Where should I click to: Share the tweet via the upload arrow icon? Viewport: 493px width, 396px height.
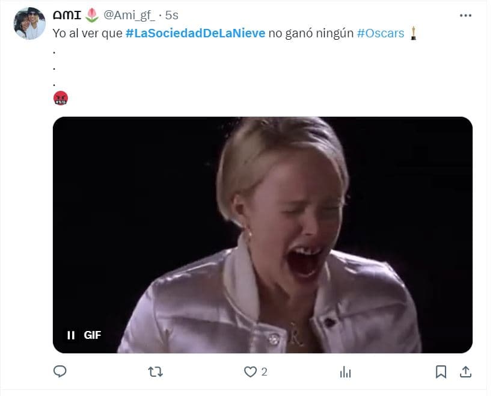click(465, 372)
